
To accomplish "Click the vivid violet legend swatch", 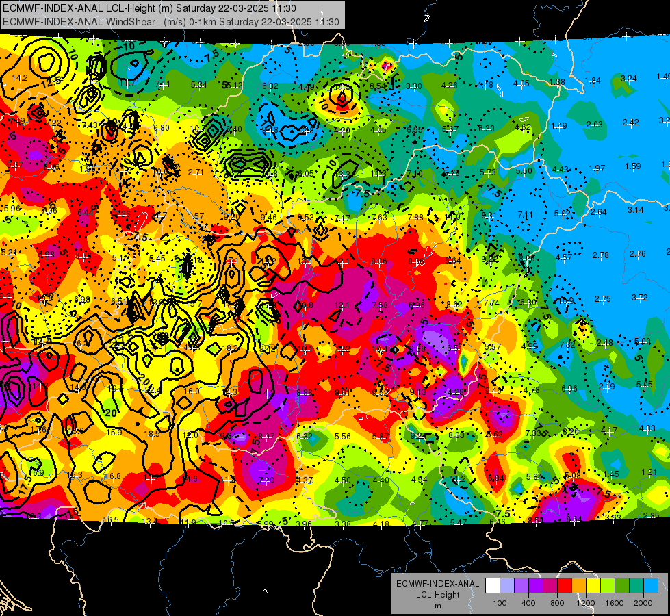I will tap(536, 586).
